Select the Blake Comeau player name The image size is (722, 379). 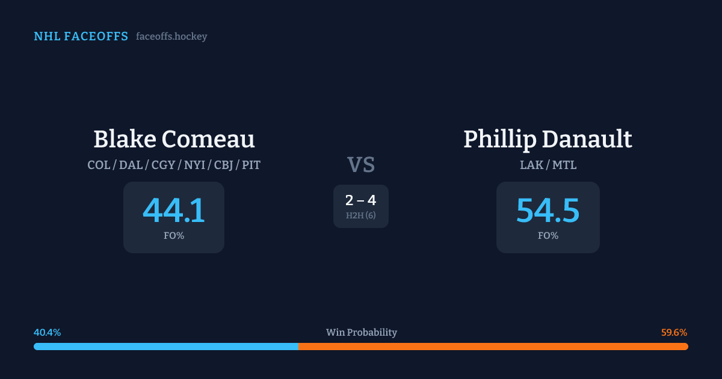coord(174,139)
